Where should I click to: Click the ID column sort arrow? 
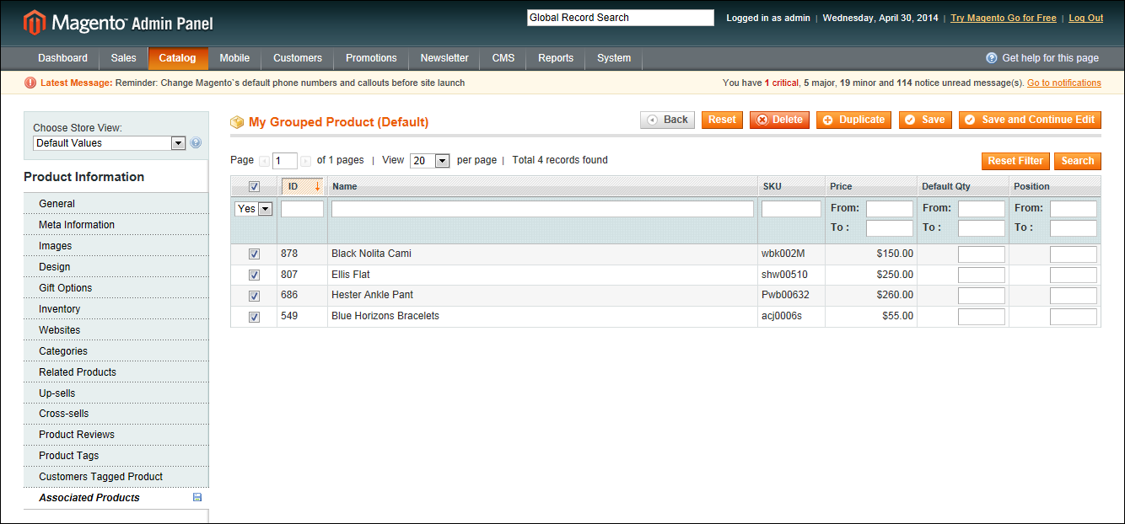[317, 186]
